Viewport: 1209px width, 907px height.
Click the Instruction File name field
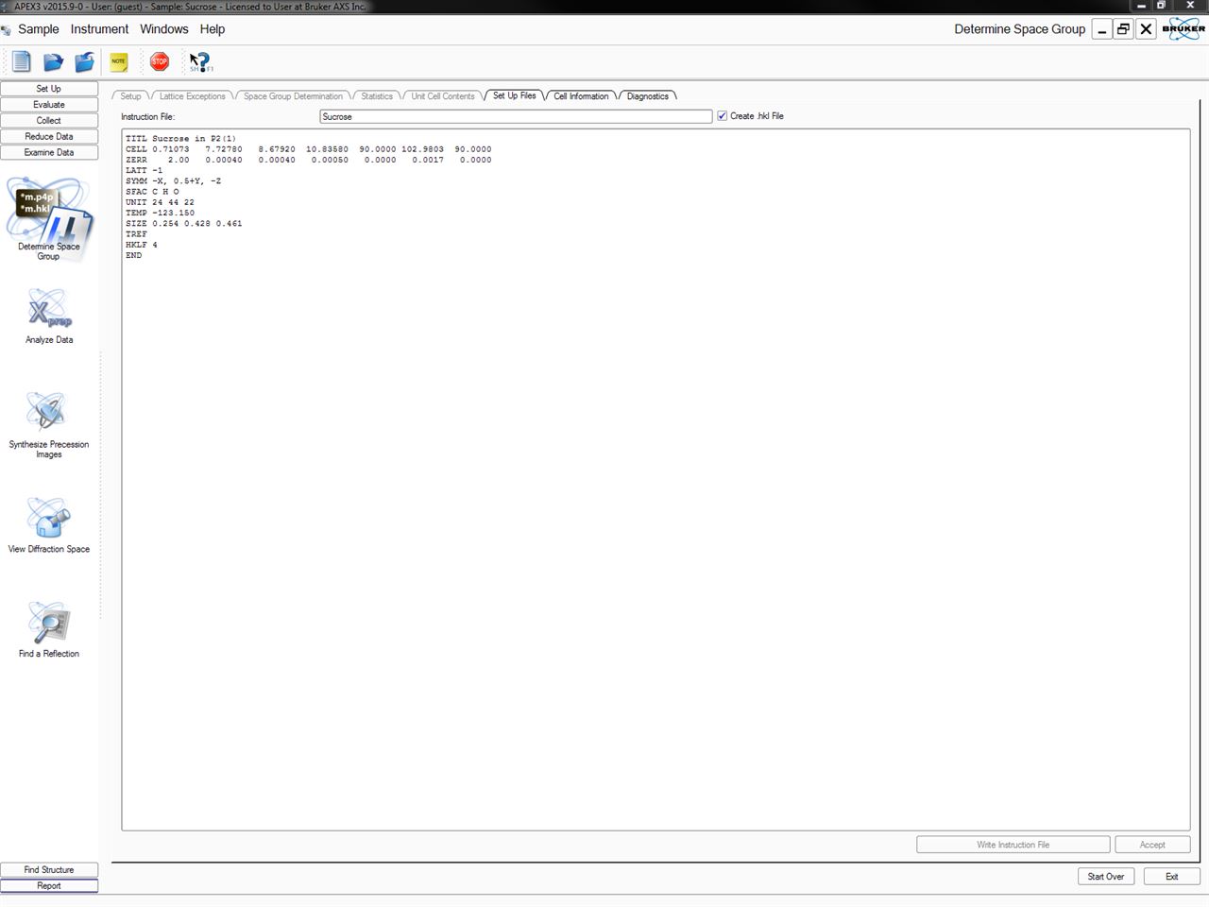pos(516,116)
